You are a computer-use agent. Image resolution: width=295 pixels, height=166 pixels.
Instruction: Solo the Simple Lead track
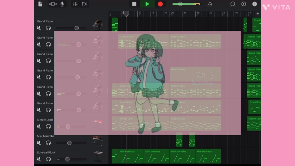coord(48,126)
